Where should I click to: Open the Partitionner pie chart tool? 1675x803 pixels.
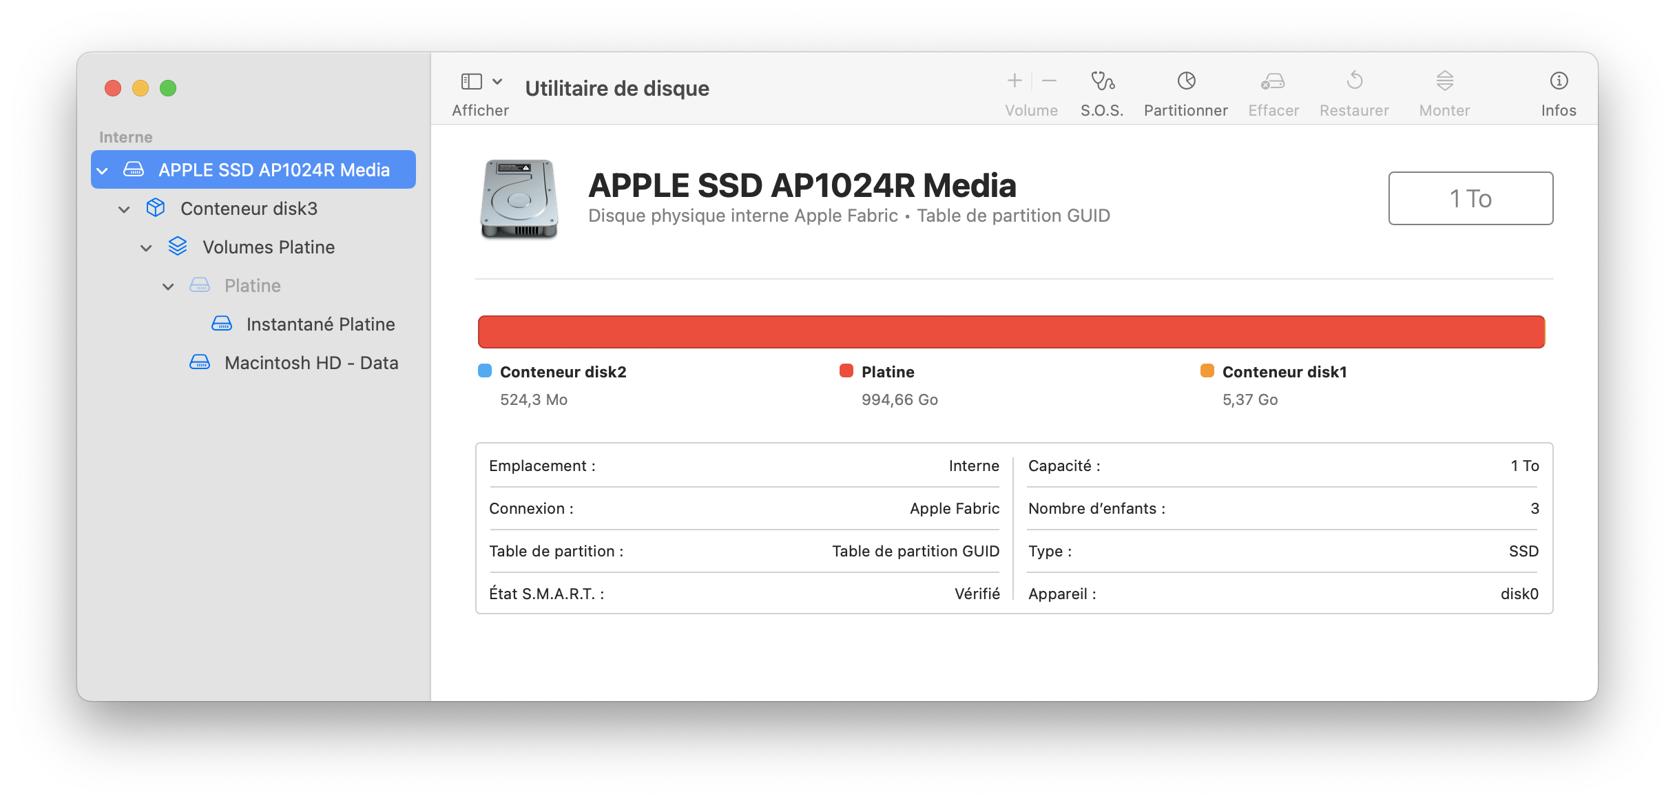pos(1185,82)
